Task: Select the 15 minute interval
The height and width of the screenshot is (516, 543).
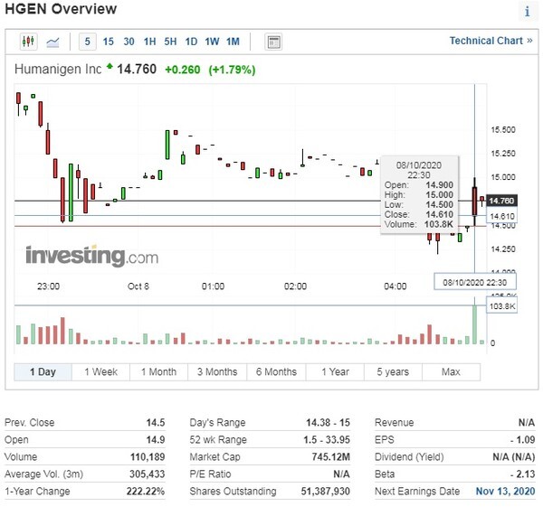Action: coord(108,42)
